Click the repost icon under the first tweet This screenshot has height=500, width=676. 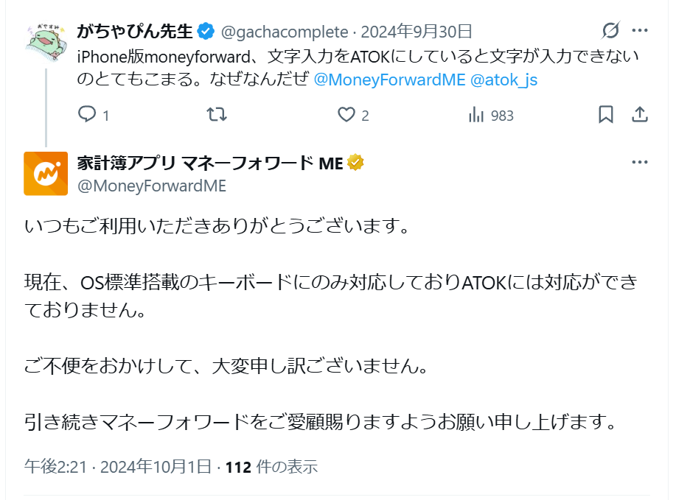[216, 115]
